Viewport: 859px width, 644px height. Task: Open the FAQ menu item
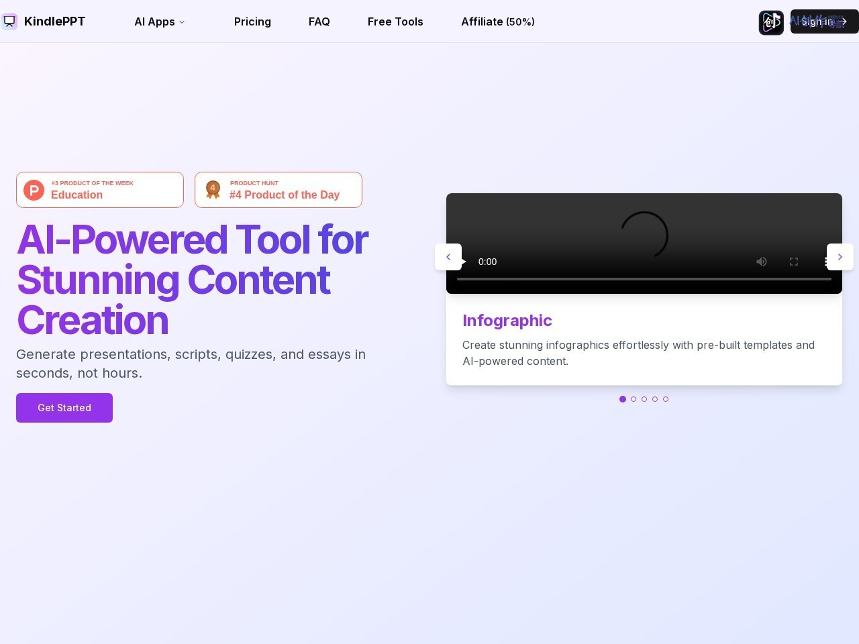point(319,21)
